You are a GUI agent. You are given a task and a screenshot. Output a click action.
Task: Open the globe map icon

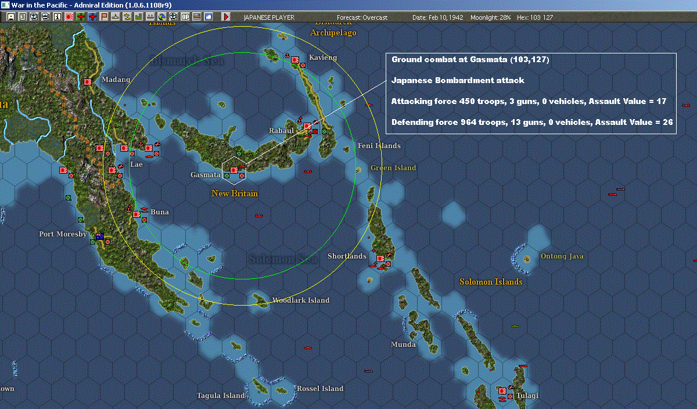[161, 17]
